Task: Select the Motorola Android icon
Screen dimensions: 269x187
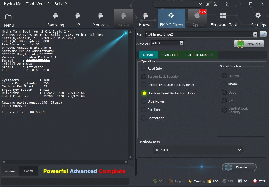Action: (100, 16)
